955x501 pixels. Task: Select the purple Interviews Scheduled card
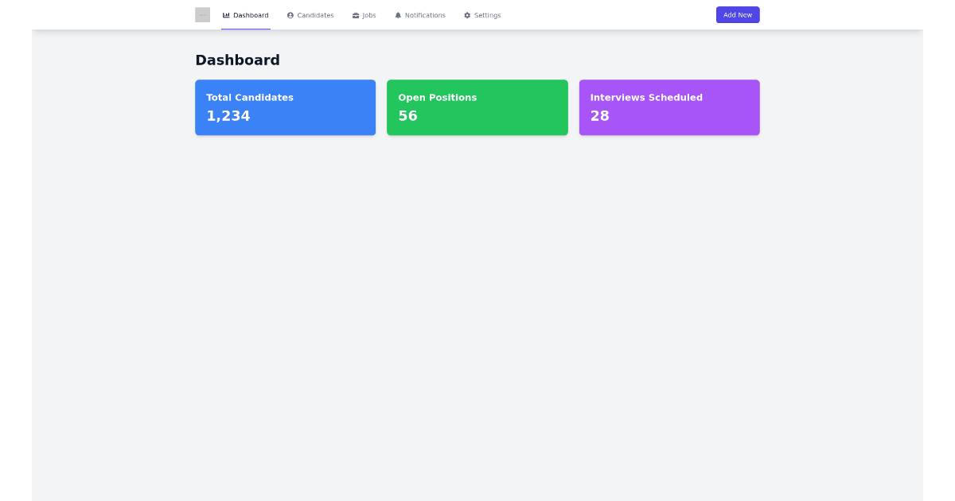[669, 107]
